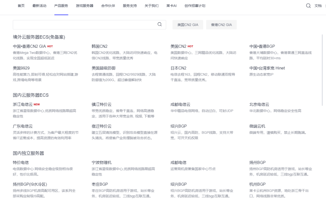The height and width of the screenshot is (201, 326).
Task: Open the 韩国CN2 product page
Action: (x=98, y=46)
